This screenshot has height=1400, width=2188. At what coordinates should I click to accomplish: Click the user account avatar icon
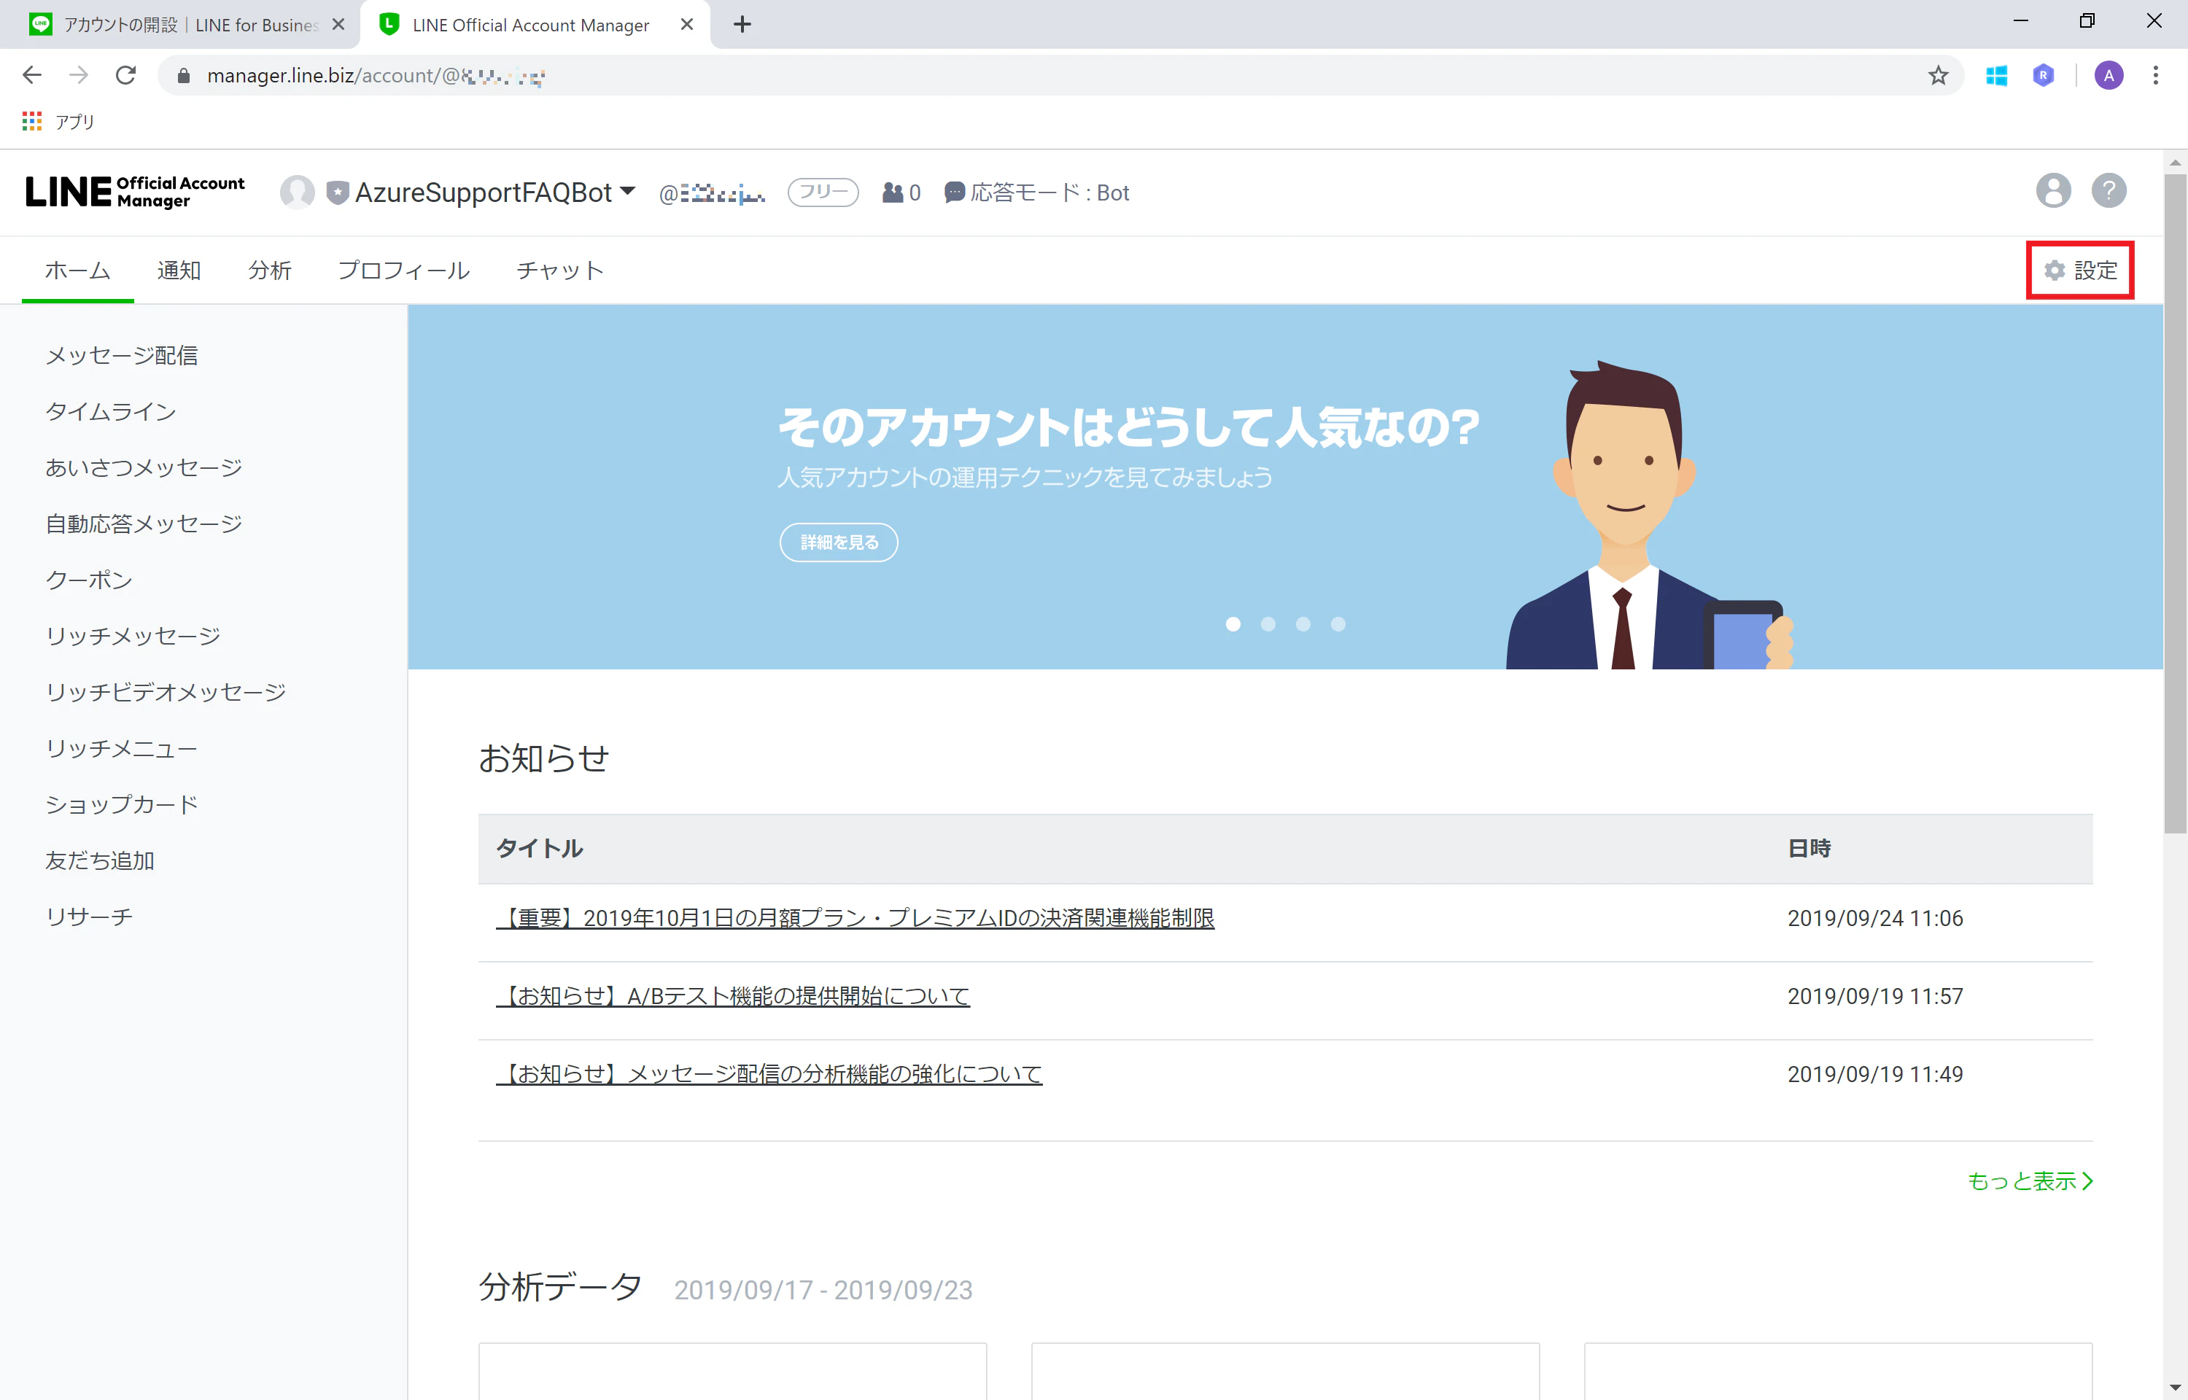2052,191
